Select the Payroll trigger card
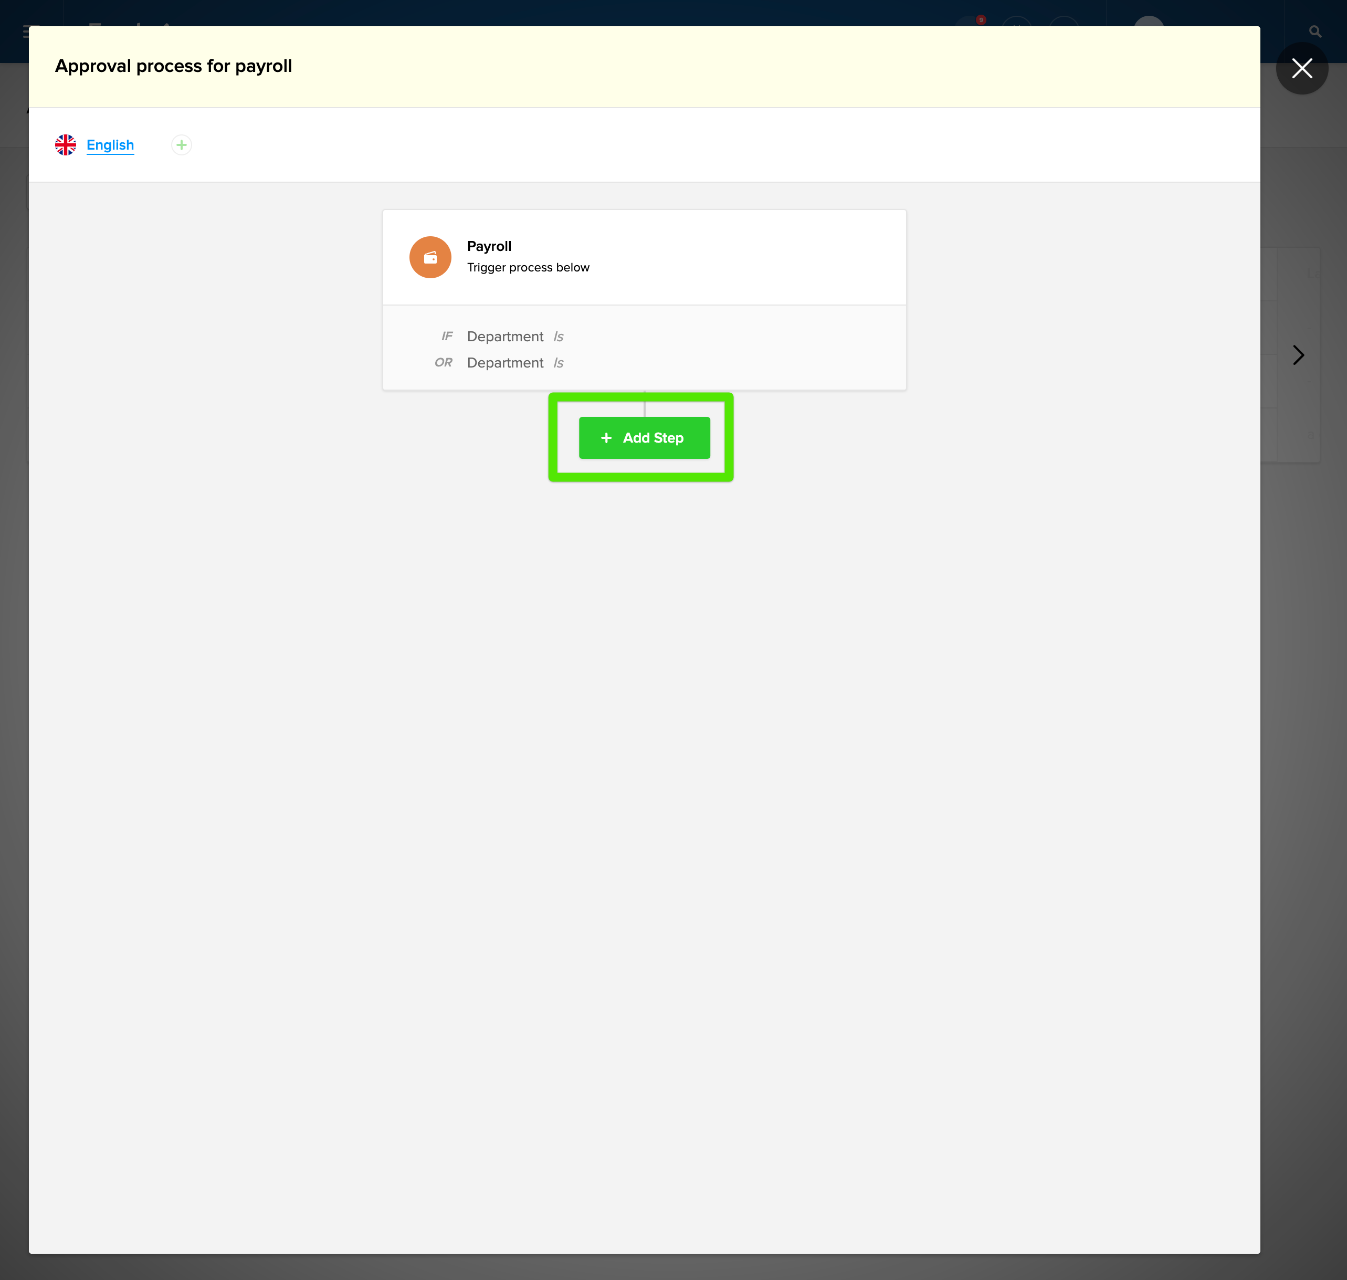 tap(644, 257)
